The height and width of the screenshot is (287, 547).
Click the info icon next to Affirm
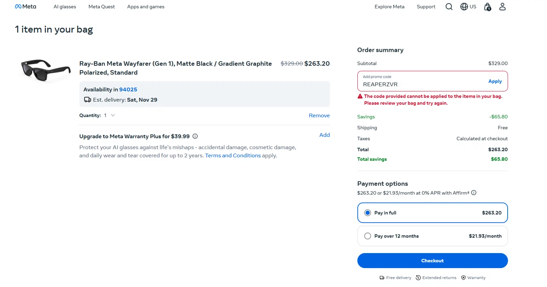(474, 193)
